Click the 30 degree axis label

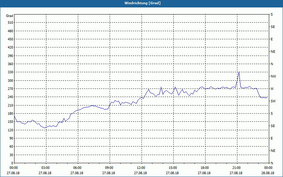point(11,155)
